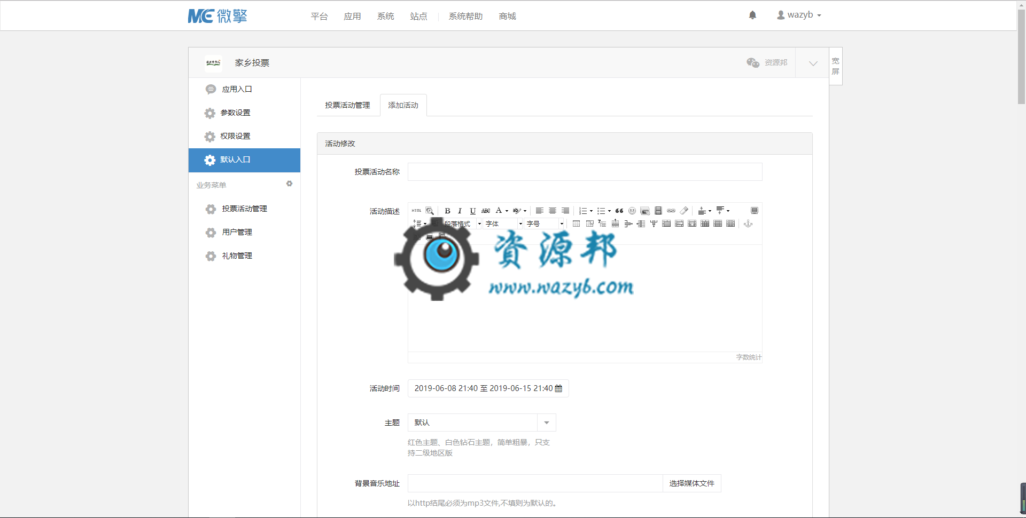Click the 资源邦 WeChat icon
Viewport: 1026px width, 518px height.
[753, 62]
